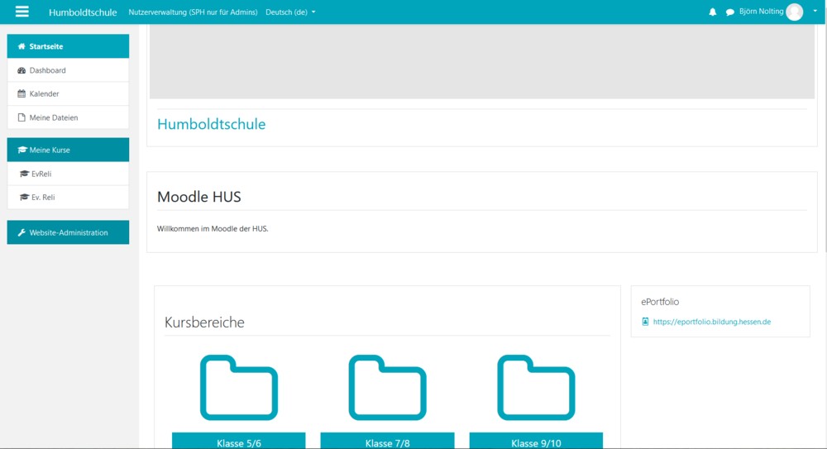Expand the user menu dropdown arrow
Image resolution: width=827 pixels, height=449 pixels.
point(815,12)
